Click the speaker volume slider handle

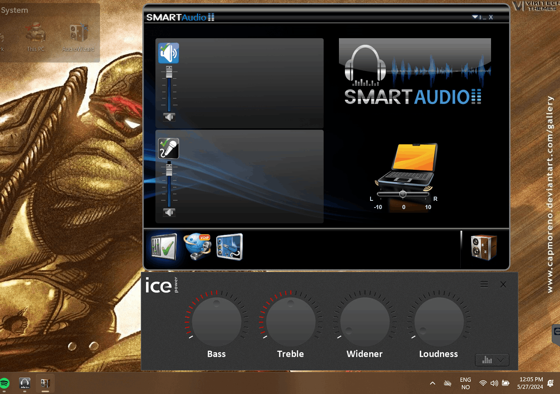169,72
